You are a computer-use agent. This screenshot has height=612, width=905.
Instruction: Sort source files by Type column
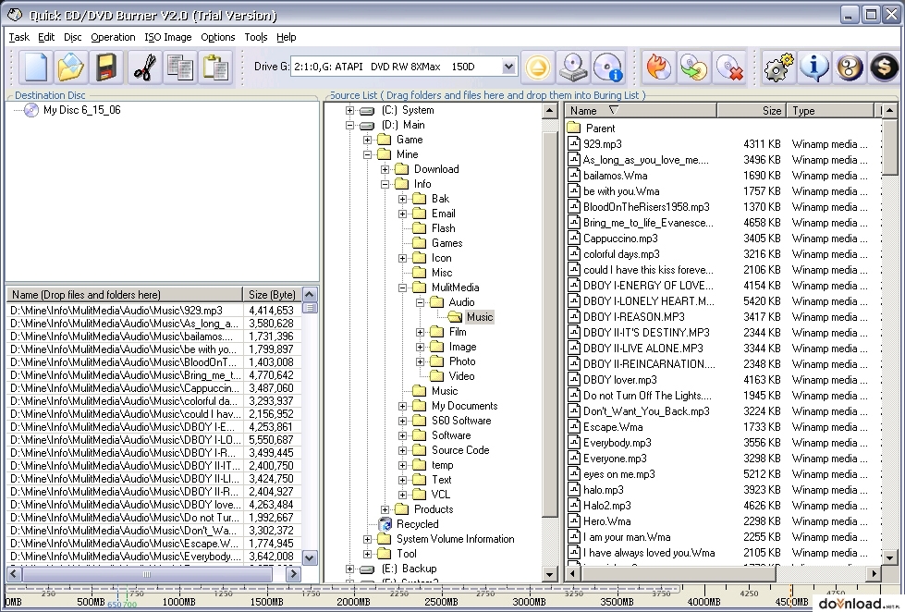point(830,110)
